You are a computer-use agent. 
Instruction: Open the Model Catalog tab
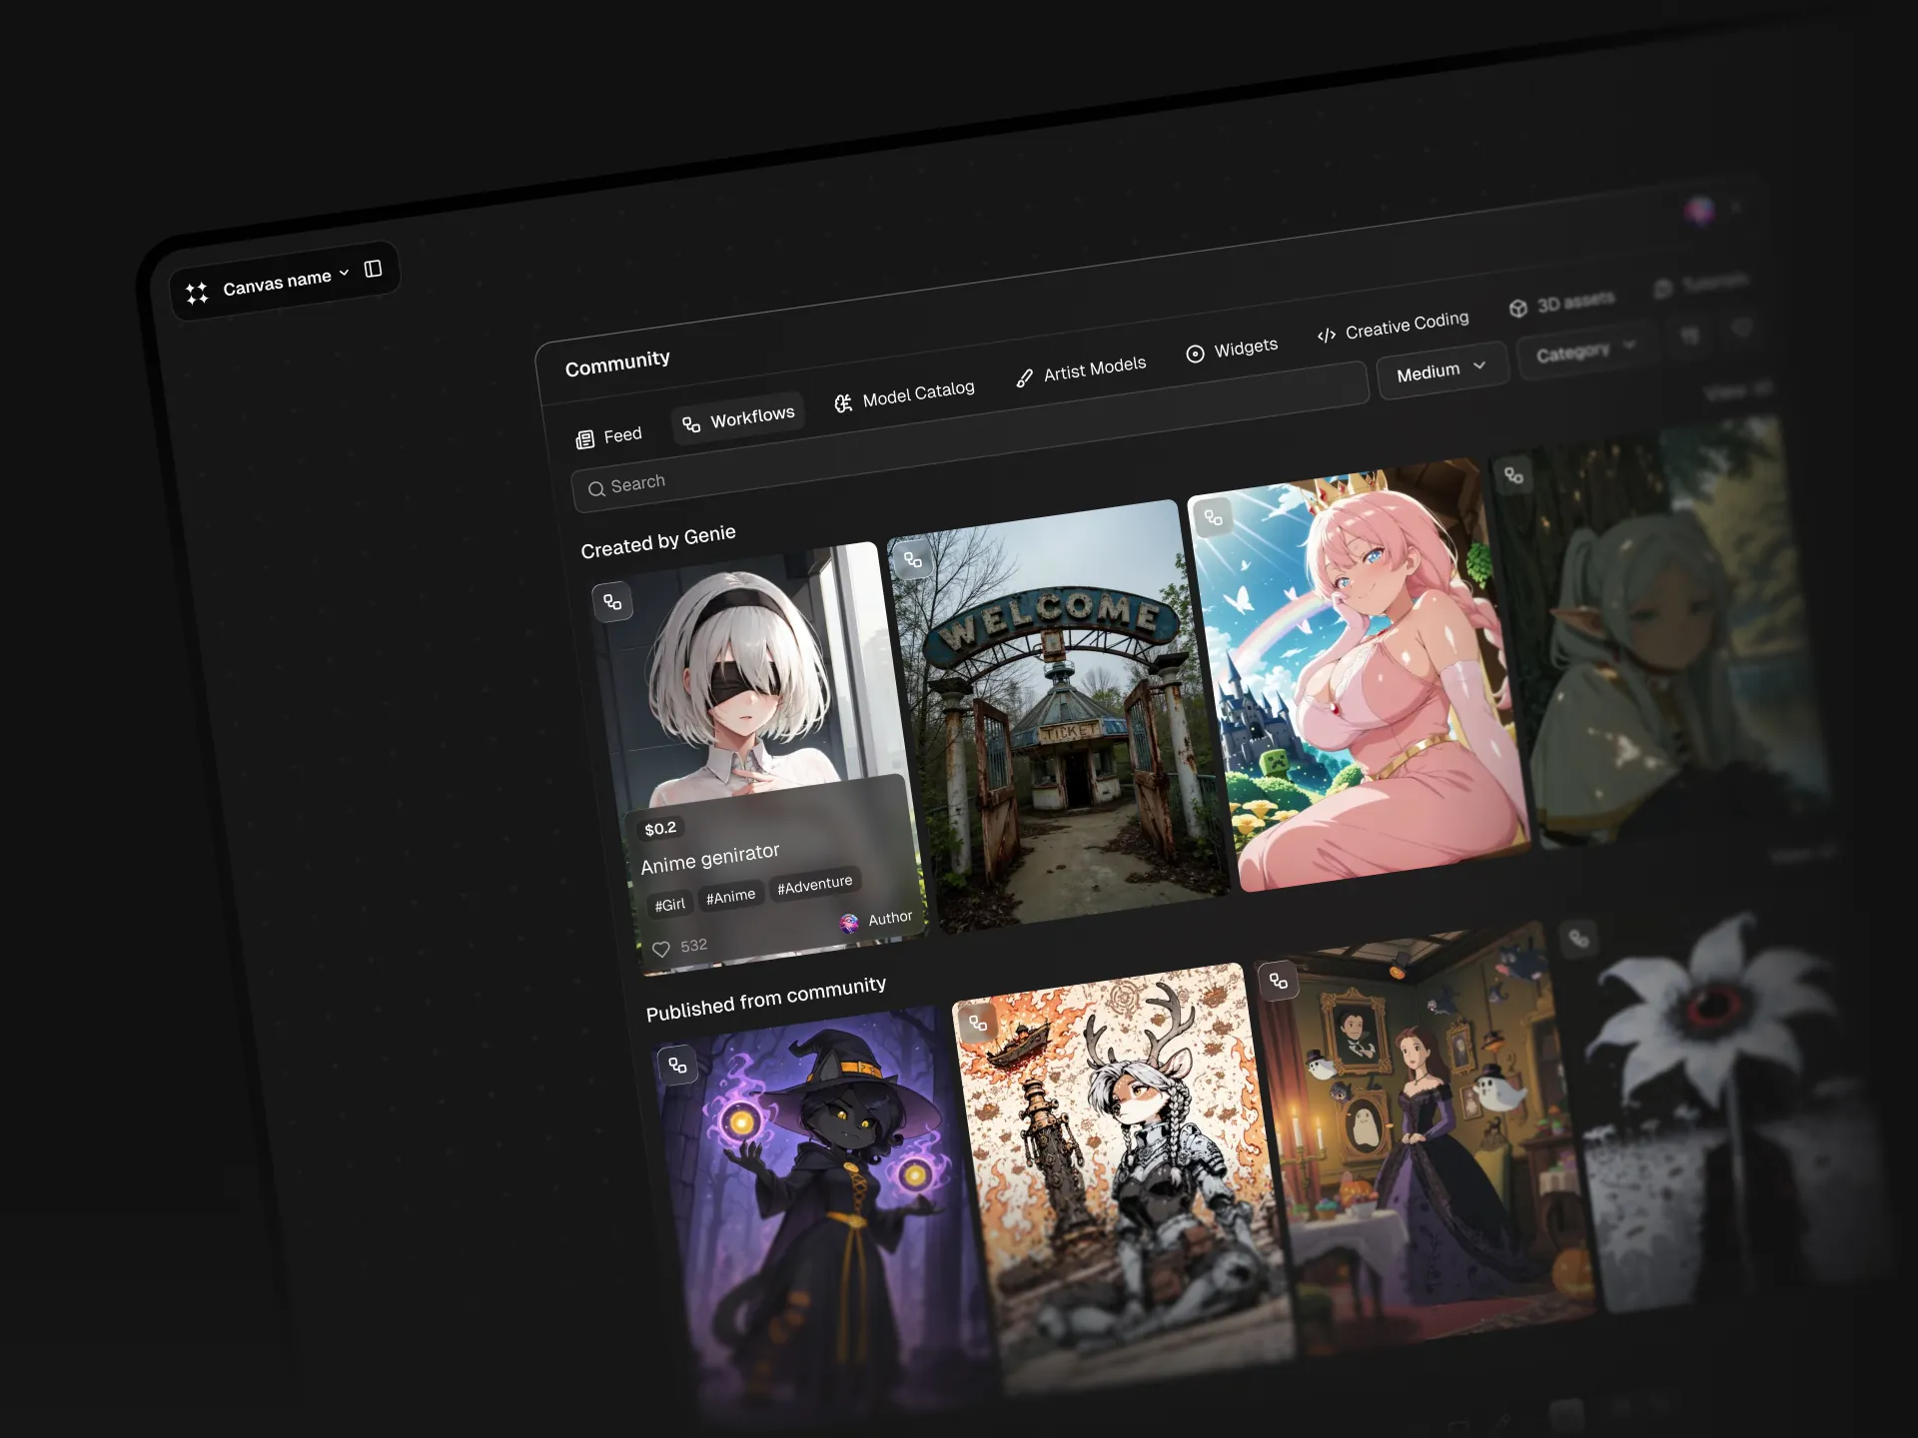pos(904,395)
